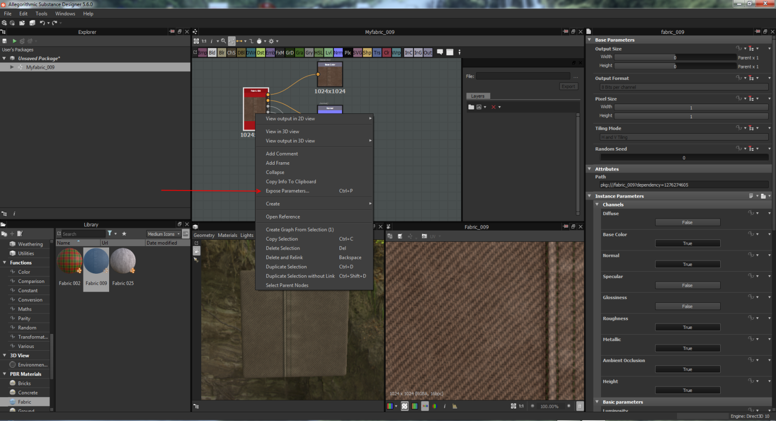Toggle Base Color channel True button
Viewport: 776px width, 421px height.
point(687,243)
